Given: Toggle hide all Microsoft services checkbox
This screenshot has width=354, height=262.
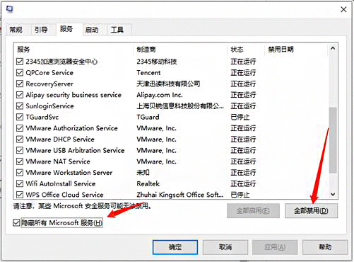Looking at the screenshot, I should pyautogui.click(x=16, y=222).
